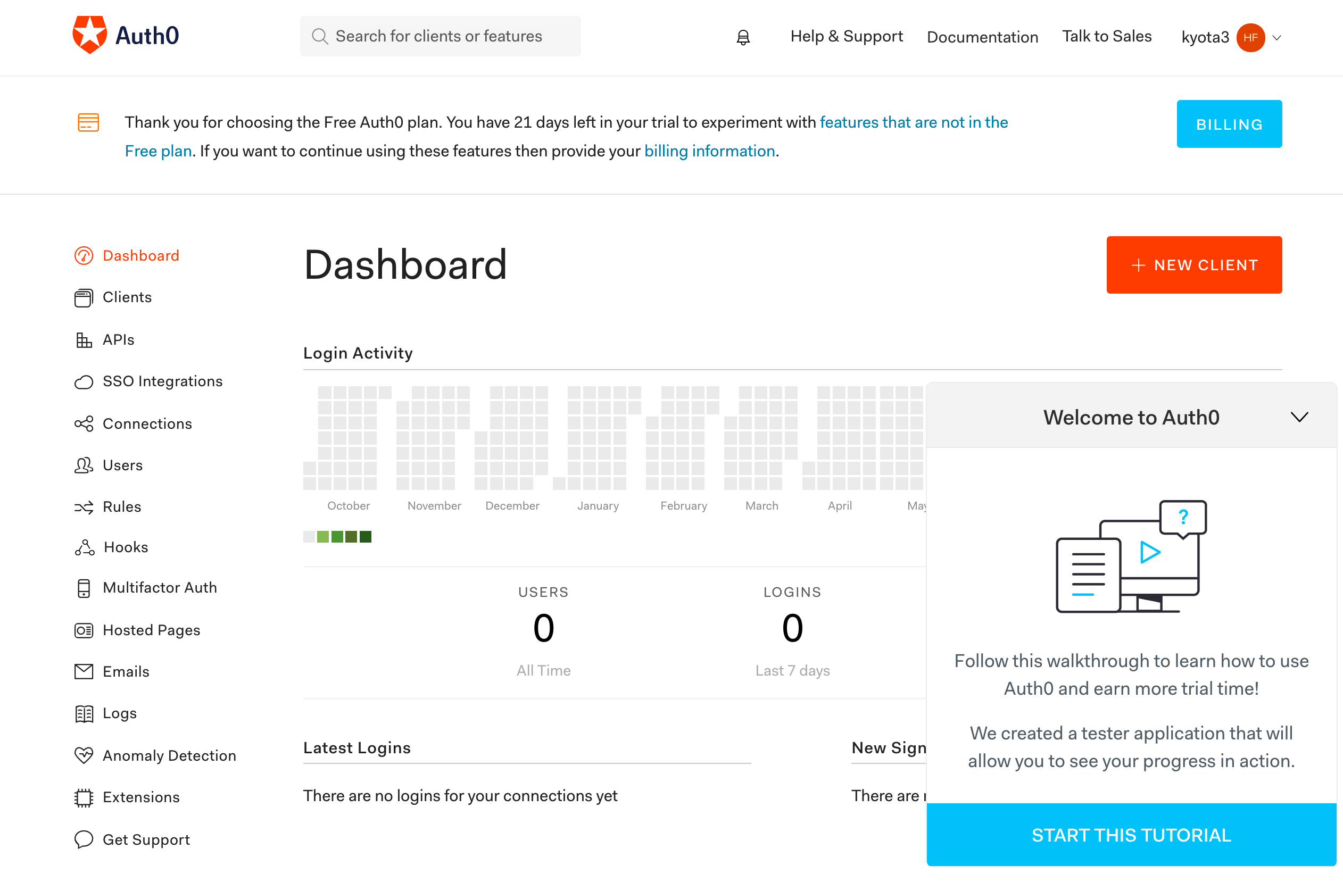Go to Hooks label

126,547
